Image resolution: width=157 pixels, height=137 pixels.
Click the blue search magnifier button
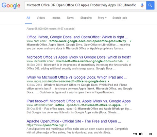pos(150,5)
